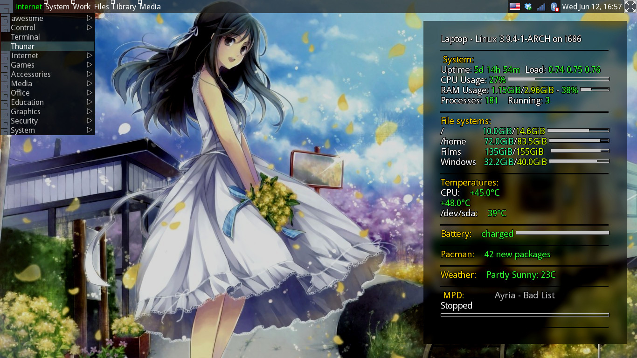Switch to the System tag in top bar
The width and height of the screenshot is (637, 358).
pyautogui.click(x=57, y=7)
